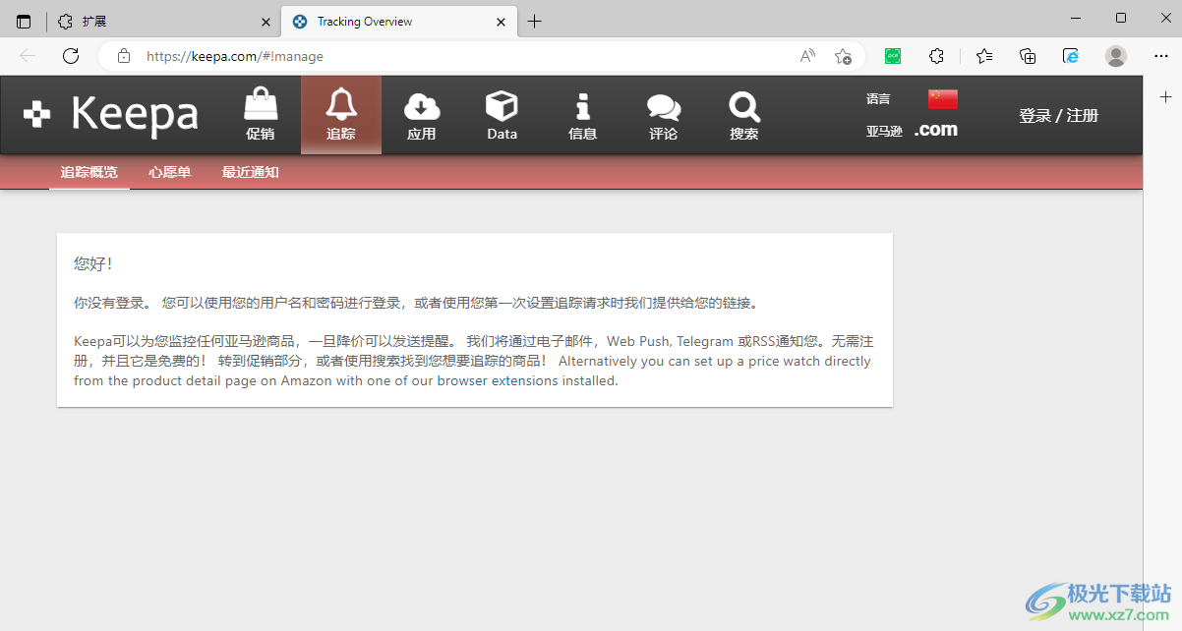View site information lock icon

(x=124, y=56)
